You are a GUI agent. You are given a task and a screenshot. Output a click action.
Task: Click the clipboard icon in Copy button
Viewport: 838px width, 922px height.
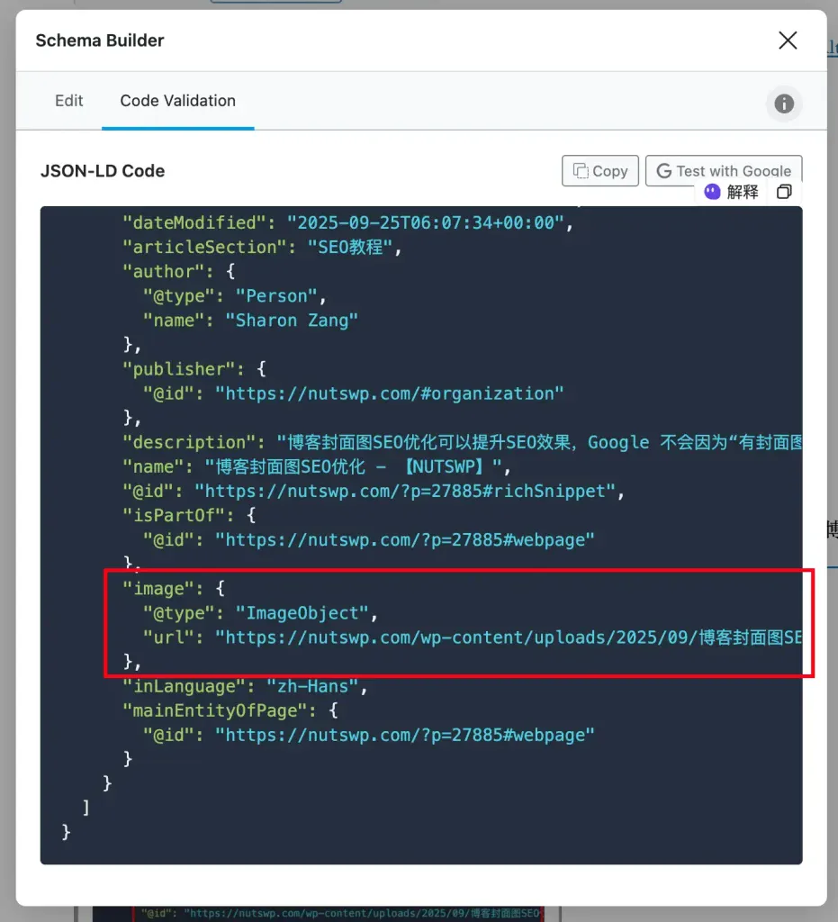coord(581,171)
